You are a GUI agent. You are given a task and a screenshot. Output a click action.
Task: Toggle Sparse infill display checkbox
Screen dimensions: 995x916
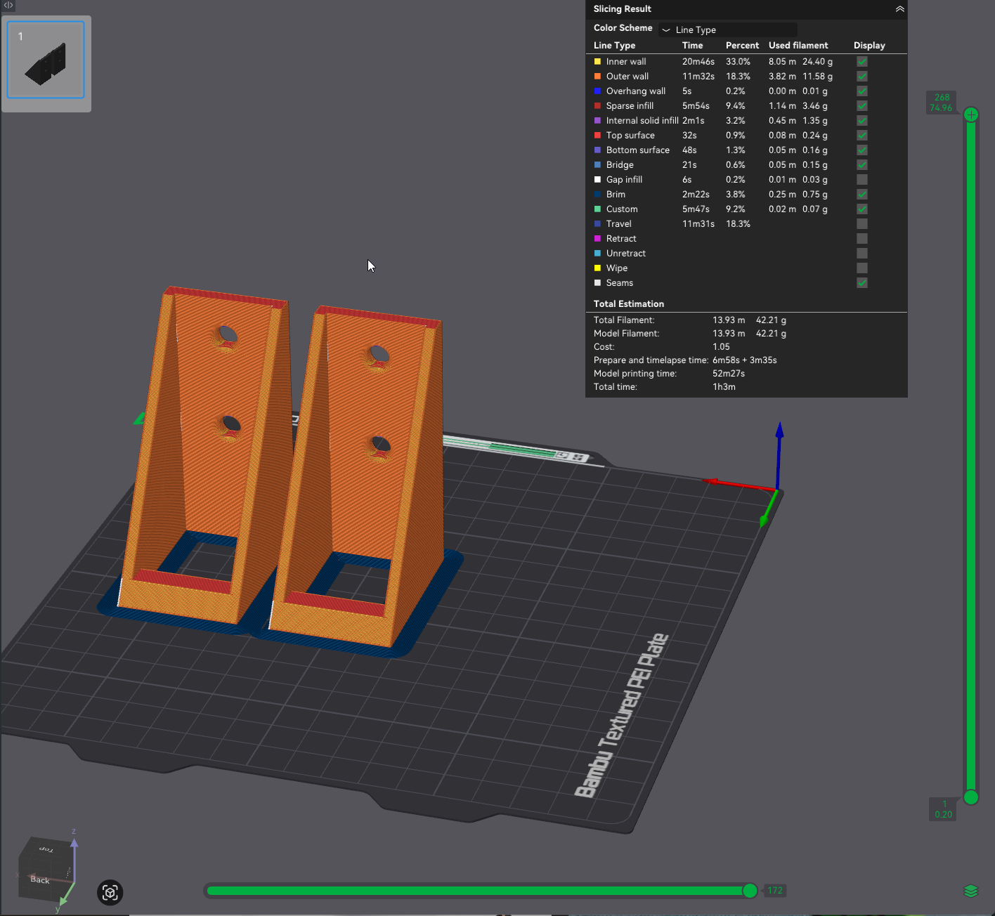[x=862, y=106]
